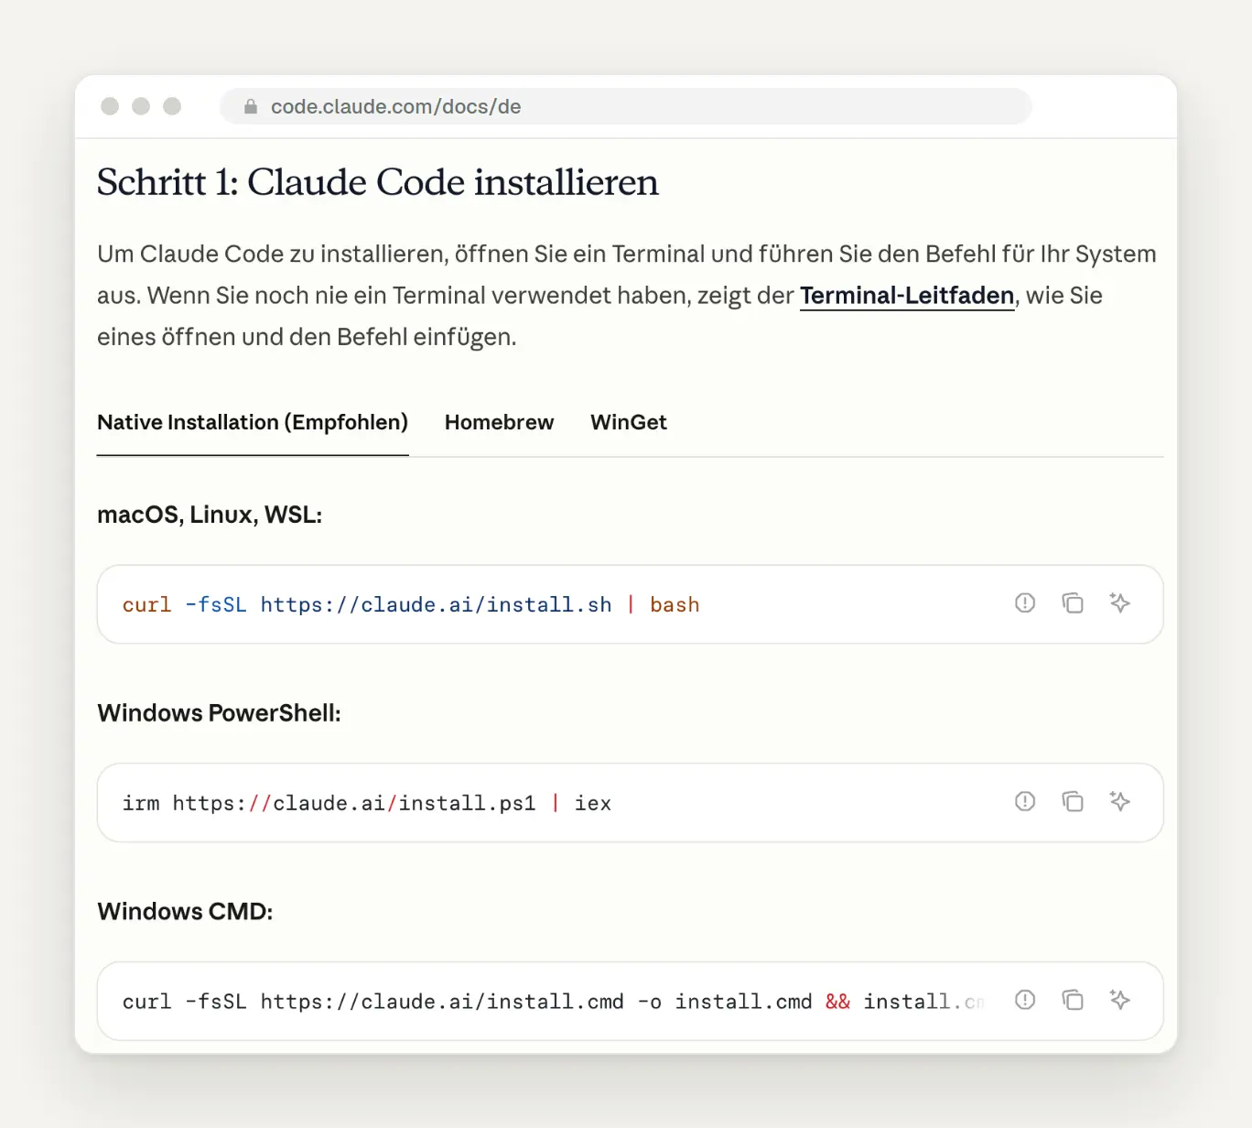
Task: Click the middle gray window dot in the title bar
Action: pyautogui.click(x=141, y=106)
